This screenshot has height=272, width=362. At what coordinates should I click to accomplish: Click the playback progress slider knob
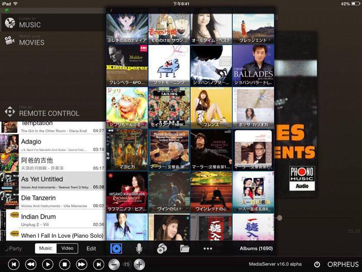280,218
